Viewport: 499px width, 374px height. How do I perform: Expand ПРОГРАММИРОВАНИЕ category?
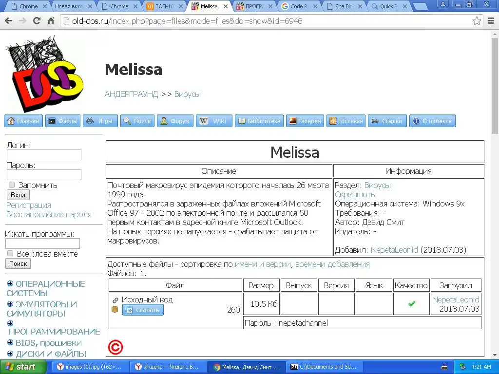point(10,323)
